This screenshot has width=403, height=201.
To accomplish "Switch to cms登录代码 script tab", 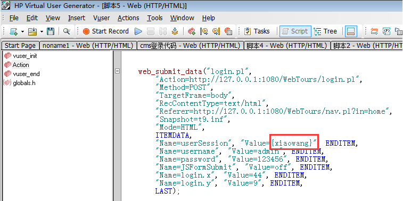I will (191, 46).
